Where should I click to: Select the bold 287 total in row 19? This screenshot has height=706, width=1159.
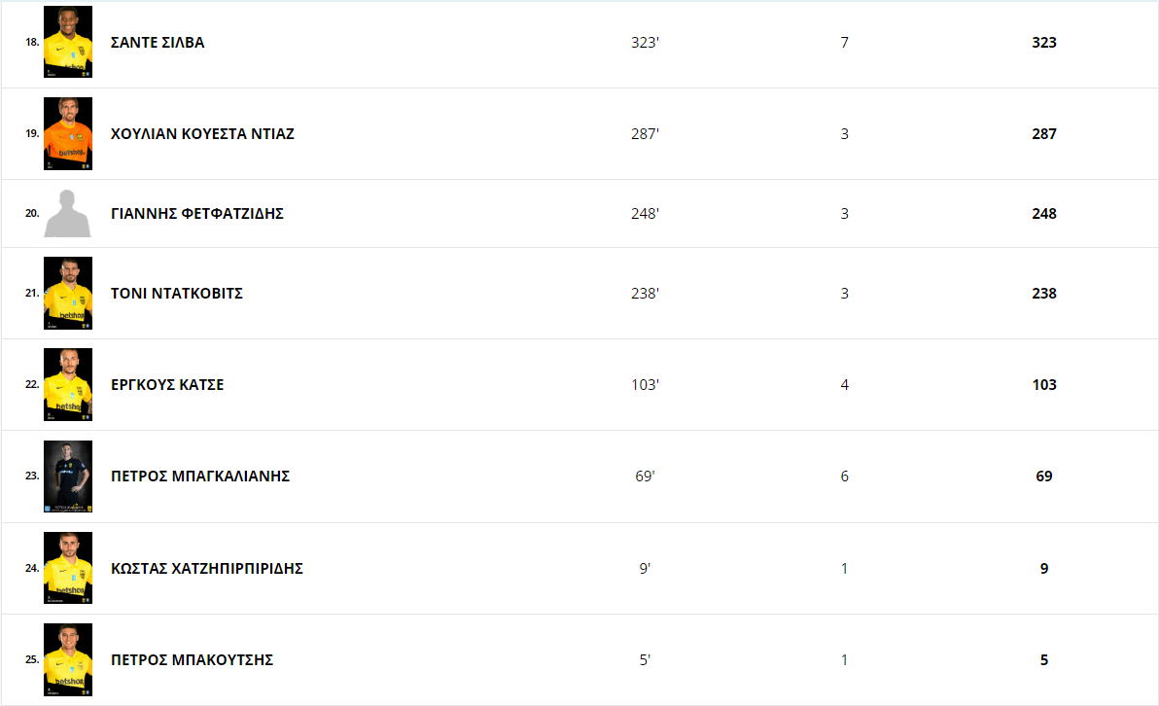pyautogui.click(x=1044, y=134)
